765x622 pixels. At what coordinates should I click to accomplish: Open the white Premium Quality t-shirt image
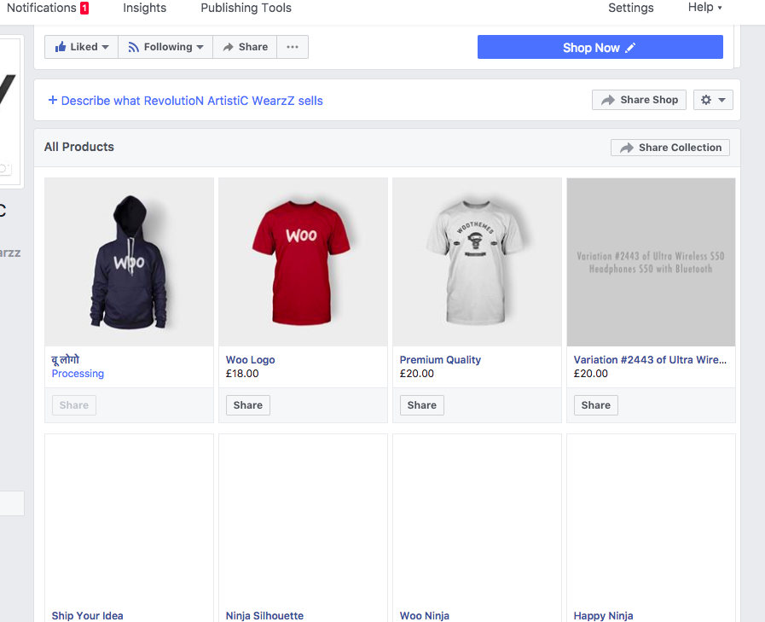(x=477, y=262)
